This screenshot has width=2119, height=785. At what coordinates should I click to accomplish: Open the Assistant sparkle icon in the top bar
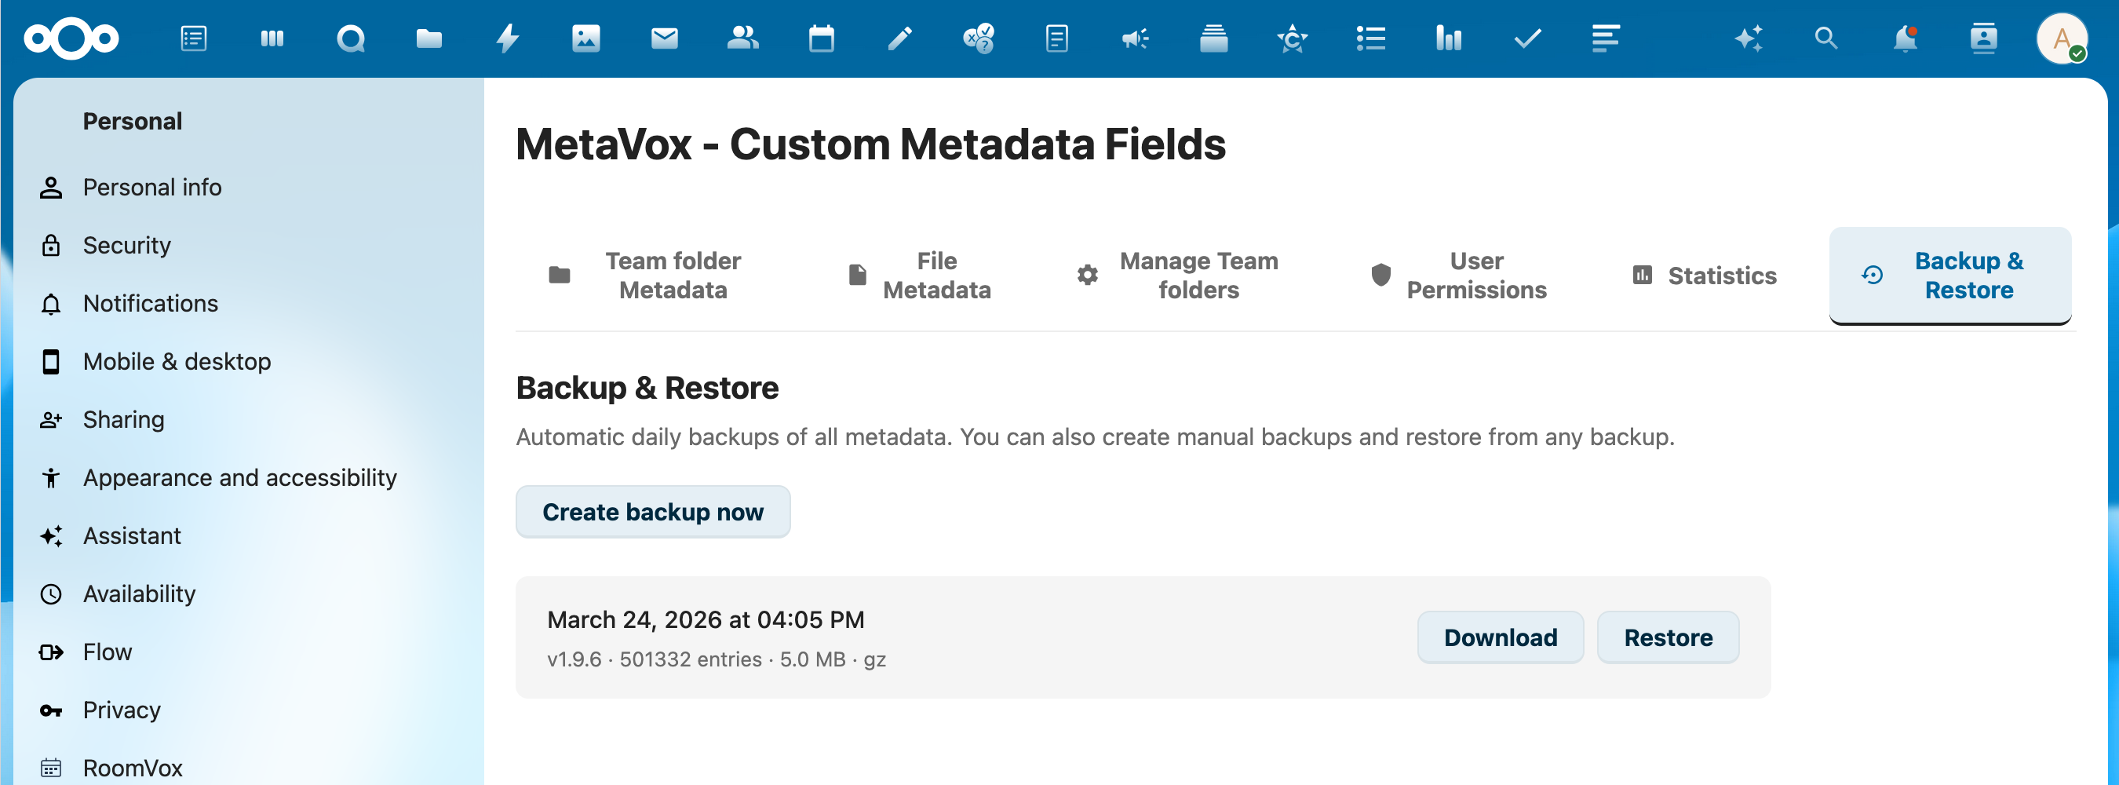pos(1748,38)
